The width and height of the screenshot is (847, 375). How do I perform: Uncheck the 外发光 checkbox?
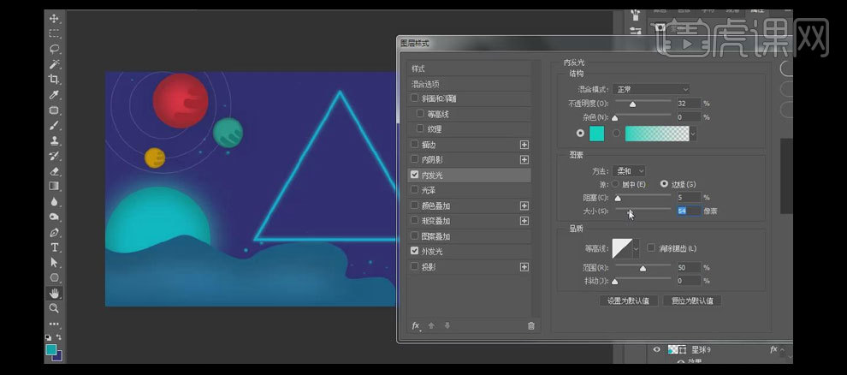point(414,251)
